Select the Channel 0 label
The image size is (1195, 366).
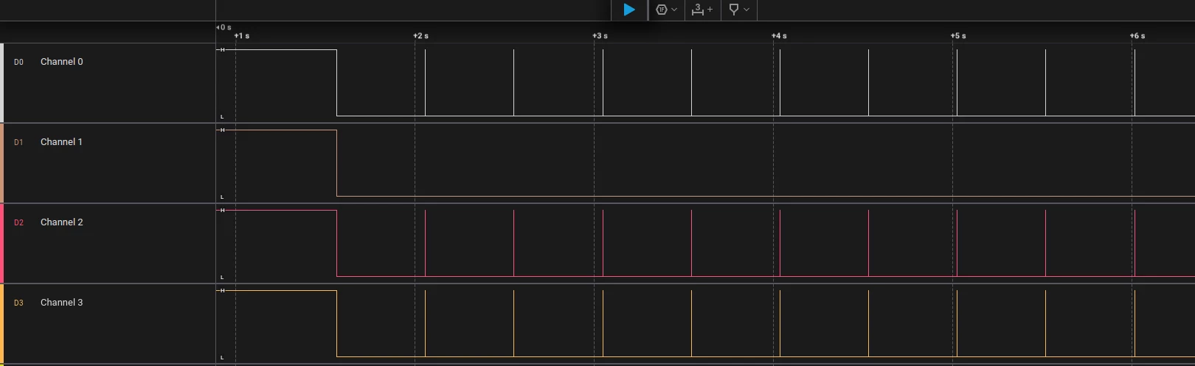62,62
